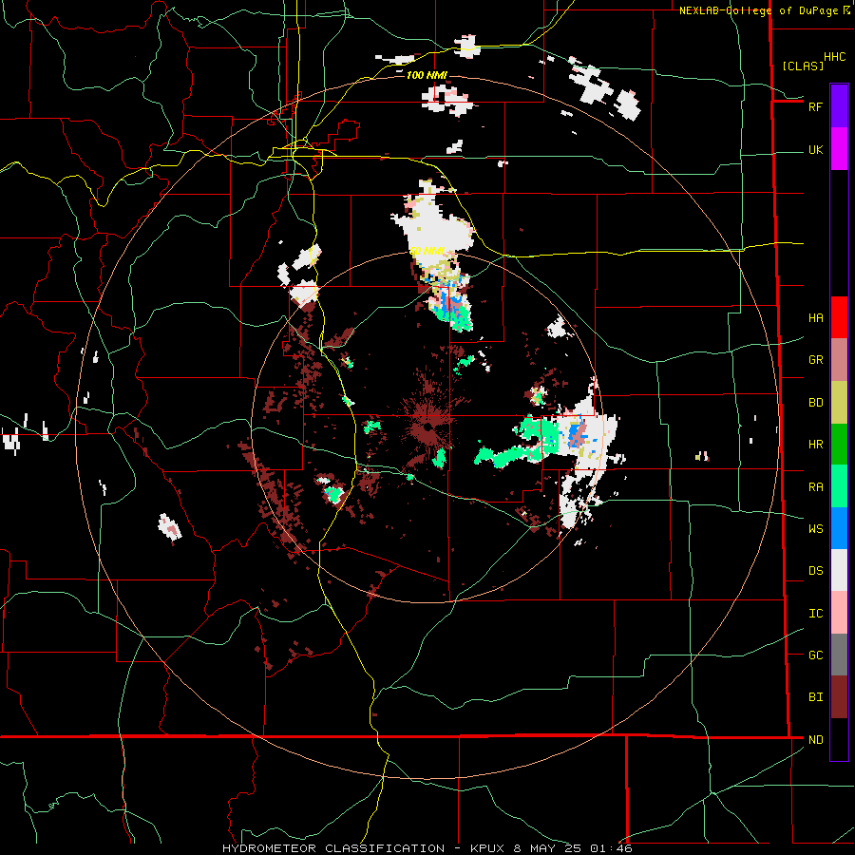Click the 'UK' legend label
The width and height of the screenshot is (855, 855).
[815, 149]
